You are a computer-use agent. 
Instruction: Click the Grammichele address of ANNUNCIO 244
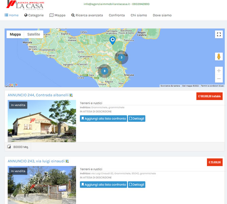click(x=108, y=107)
